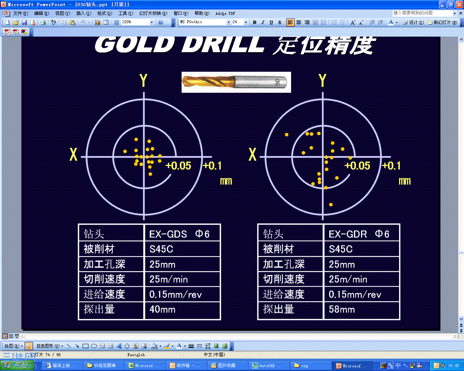Click the 设计 (Design) button

tap(413, 22)
